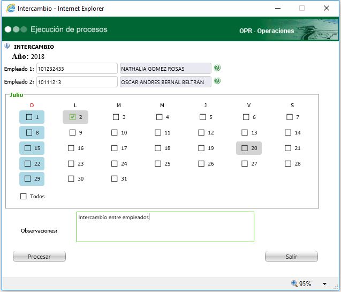Image resolution: width=341 pixels, height=292 pixels.
Task: Click the Salir button
Action: tap(291, 257)
